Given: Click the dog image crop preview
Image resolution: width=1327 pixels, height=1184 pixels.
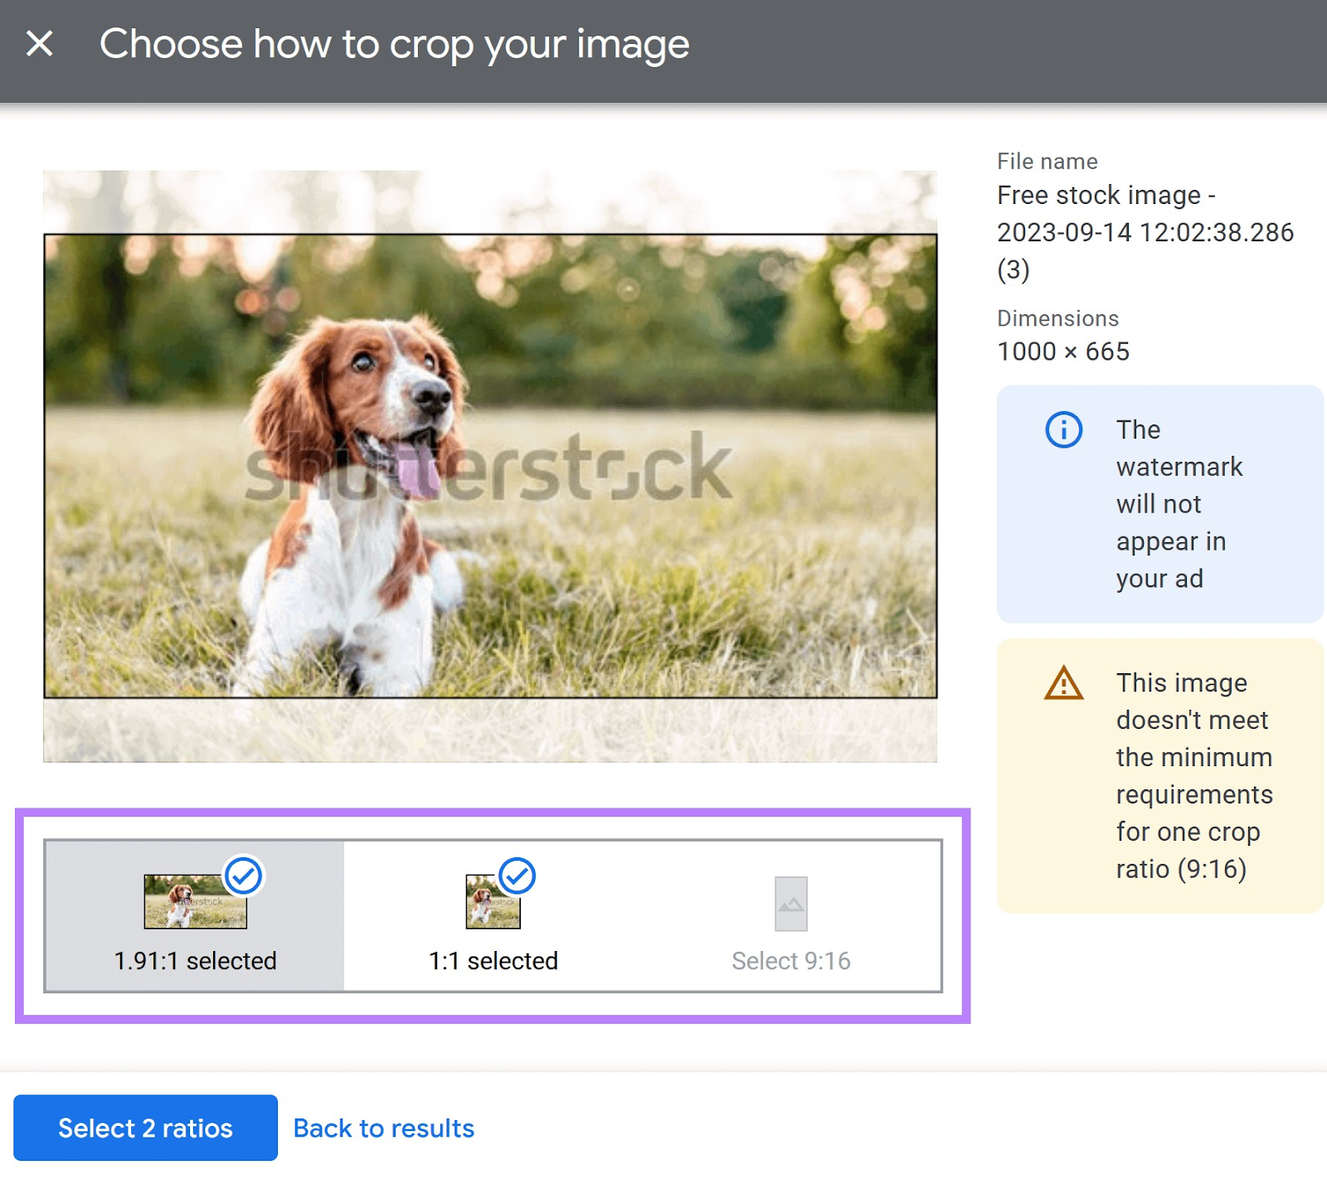Looking at the screenshot, I should (489, 464).
